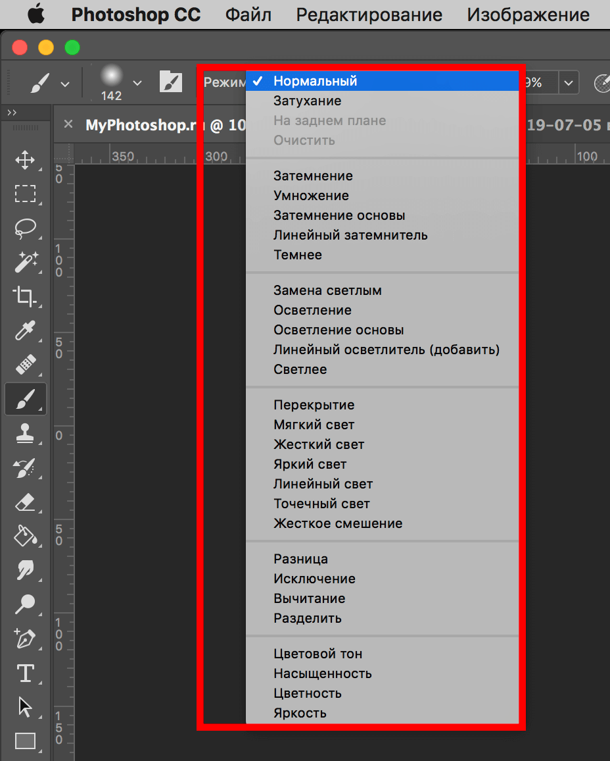610x761 pixels.
Task: Select the Rectangular Marquee tool
Action: coord(25,194)
